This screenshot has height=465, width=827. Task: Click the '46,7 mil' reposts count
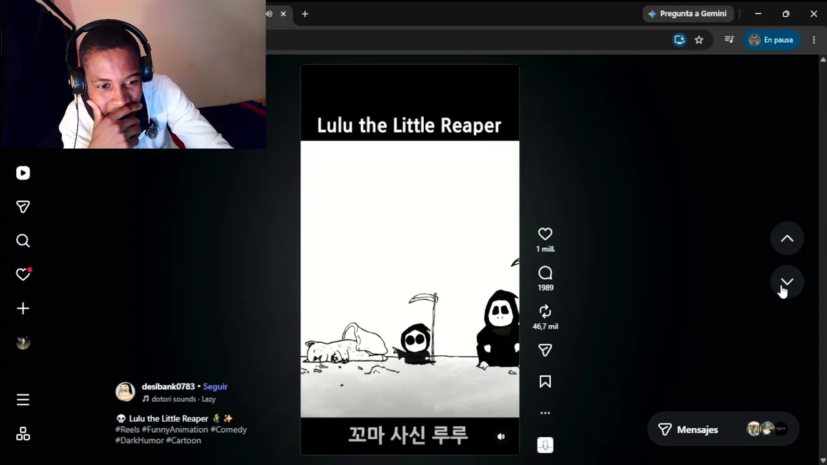pyautogui.click(x=545, y=327)
